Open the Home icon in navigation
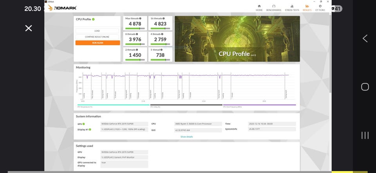 point(259,6)
